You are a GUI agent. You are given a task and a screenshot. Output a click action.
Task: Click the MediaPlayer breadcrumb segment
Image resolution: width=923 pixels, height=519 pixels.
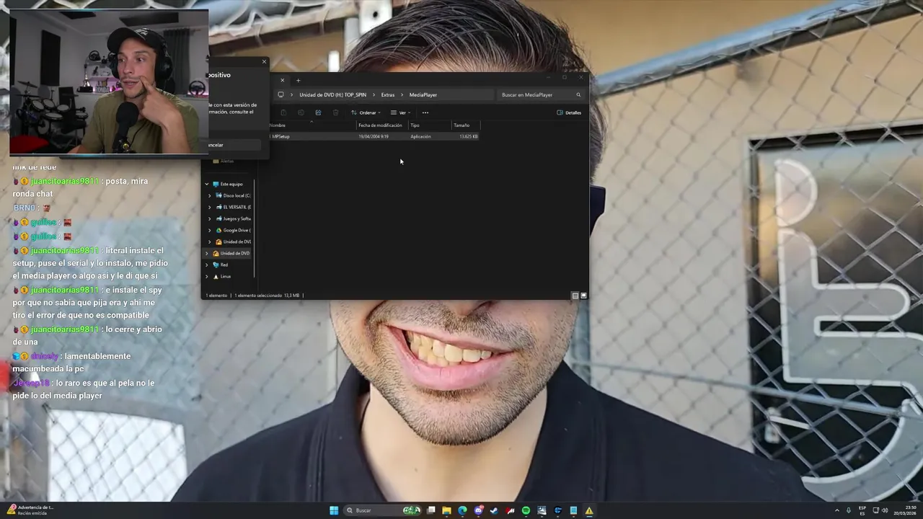click(x=423, y=94)
